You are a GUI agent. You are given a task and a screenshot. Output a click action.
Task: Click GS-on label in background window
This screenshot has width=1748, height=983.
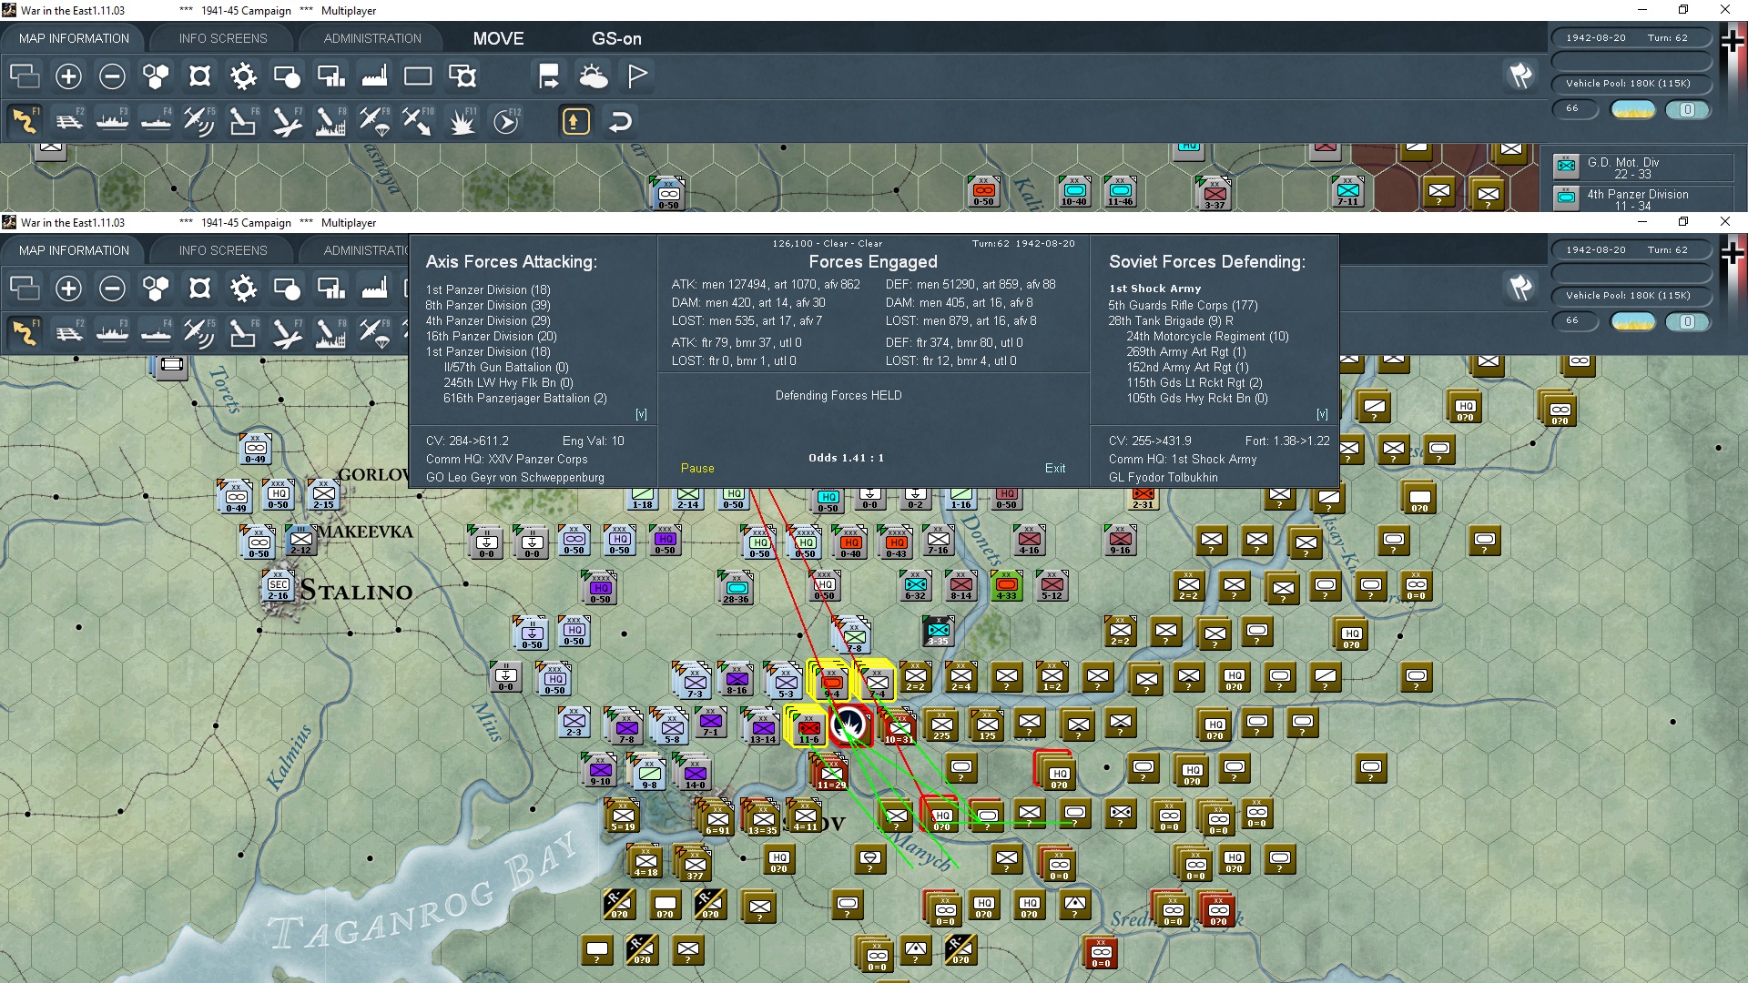point(616,38)
